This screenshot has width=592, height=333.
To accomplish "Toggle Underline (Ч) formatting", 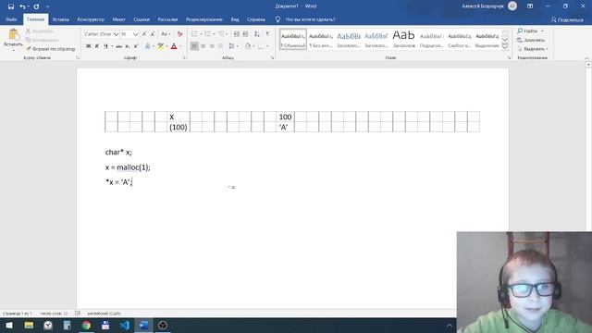I will click(x=105, y=46).
